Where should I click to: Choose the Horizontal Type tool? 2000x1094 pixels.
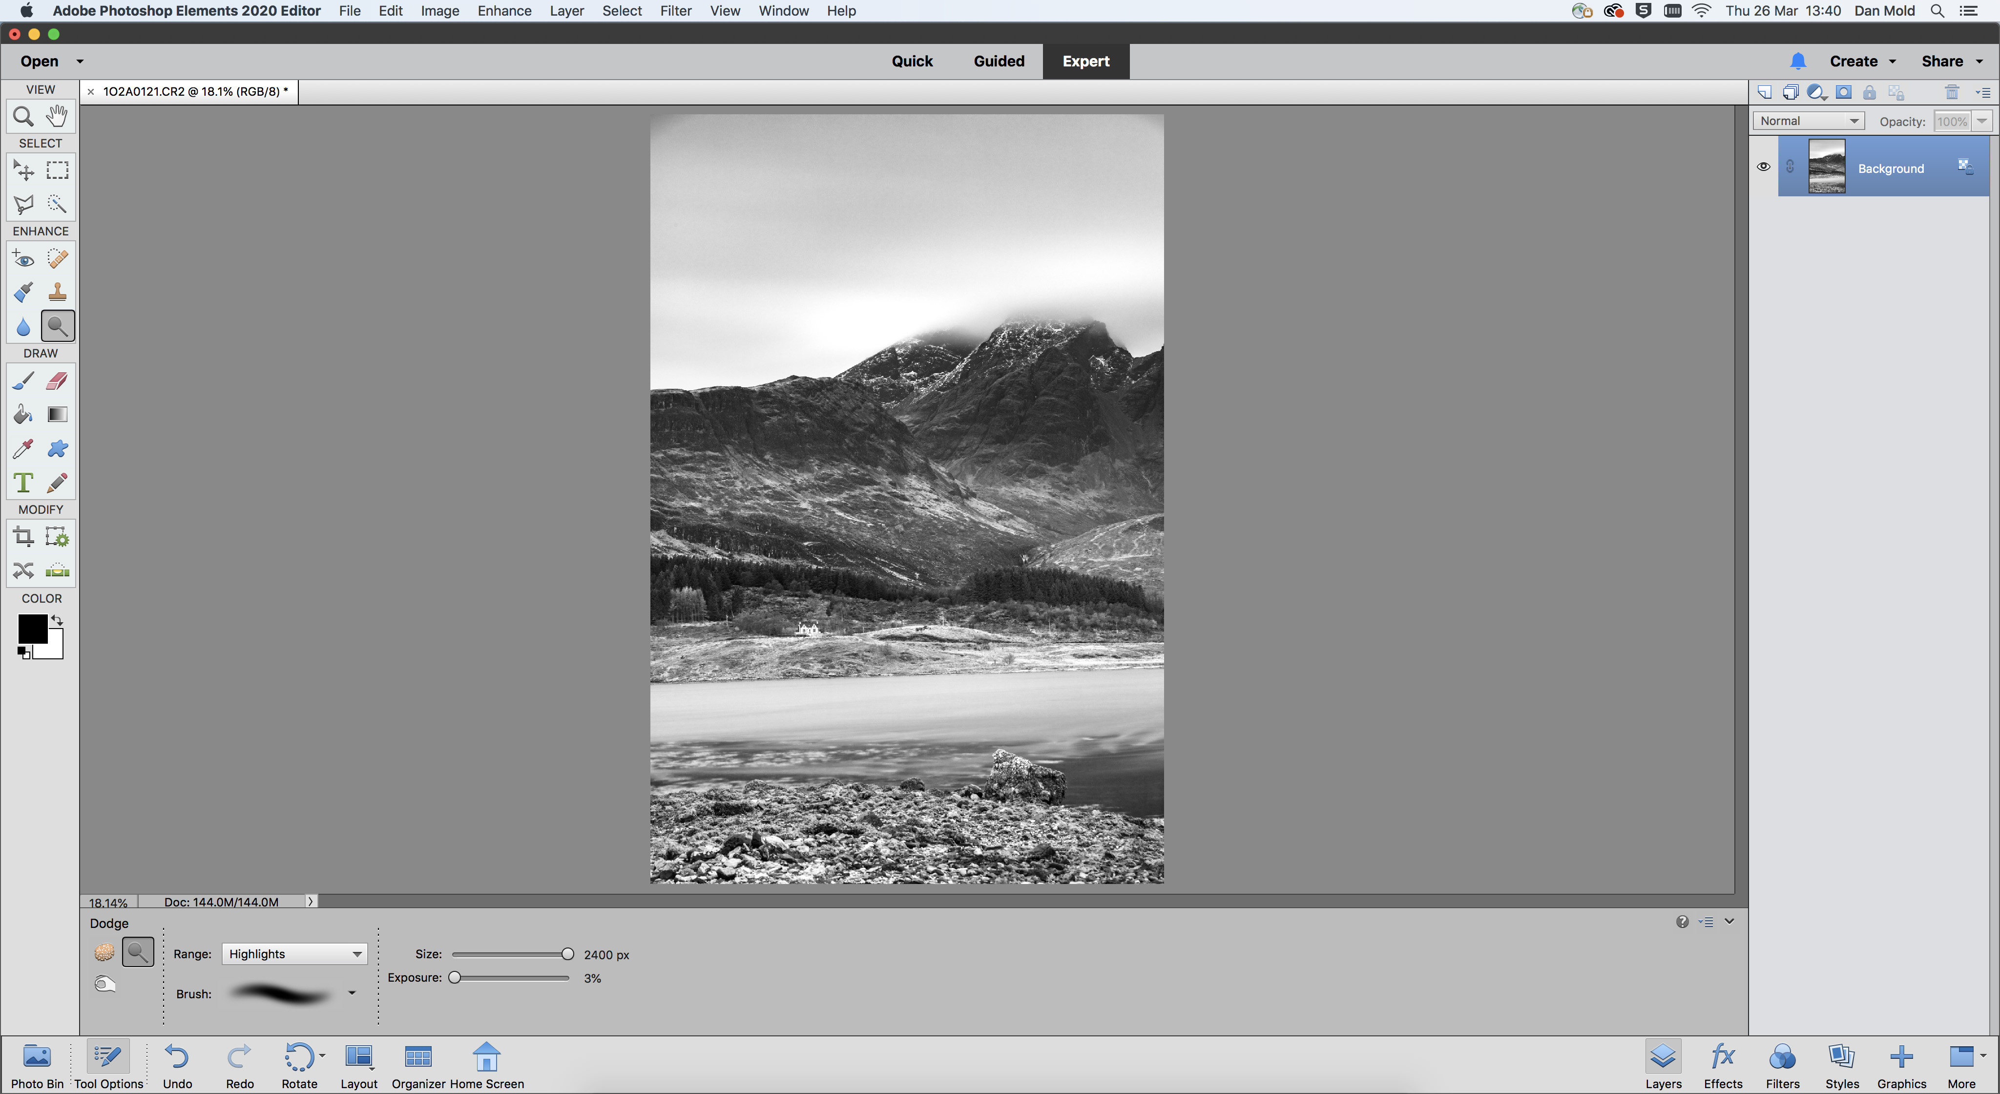[23, 482]
